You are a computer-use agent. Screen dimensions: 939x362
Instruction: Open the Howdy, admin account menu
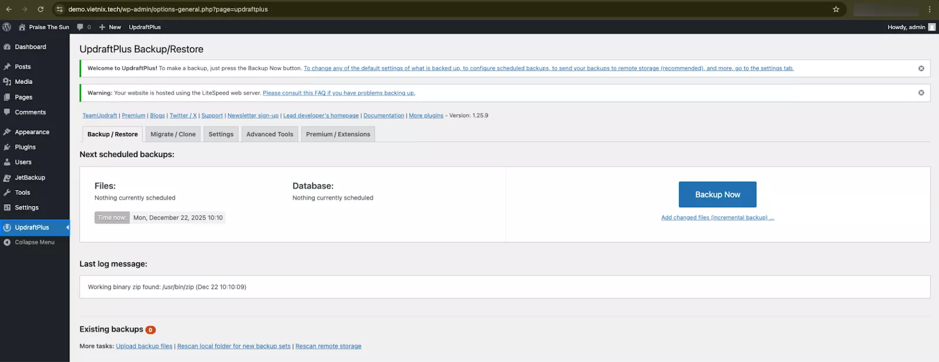[x=910, y=27]
